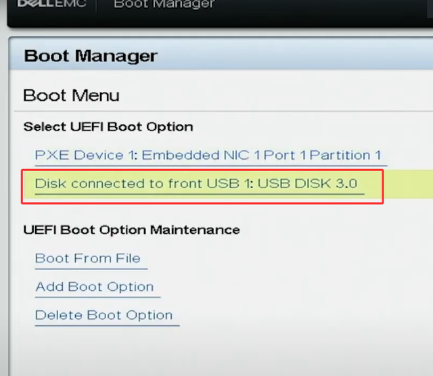Screen dimensions: 433x376
Task: Click the Boot Menu section heading
Action: point(71,95)
